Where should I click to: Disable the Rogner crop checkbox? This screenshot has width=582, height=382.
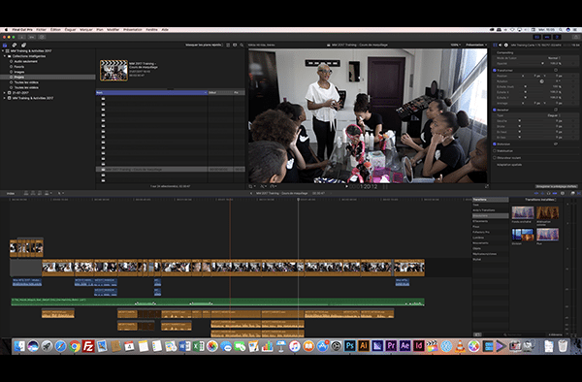tap(495, 110)
